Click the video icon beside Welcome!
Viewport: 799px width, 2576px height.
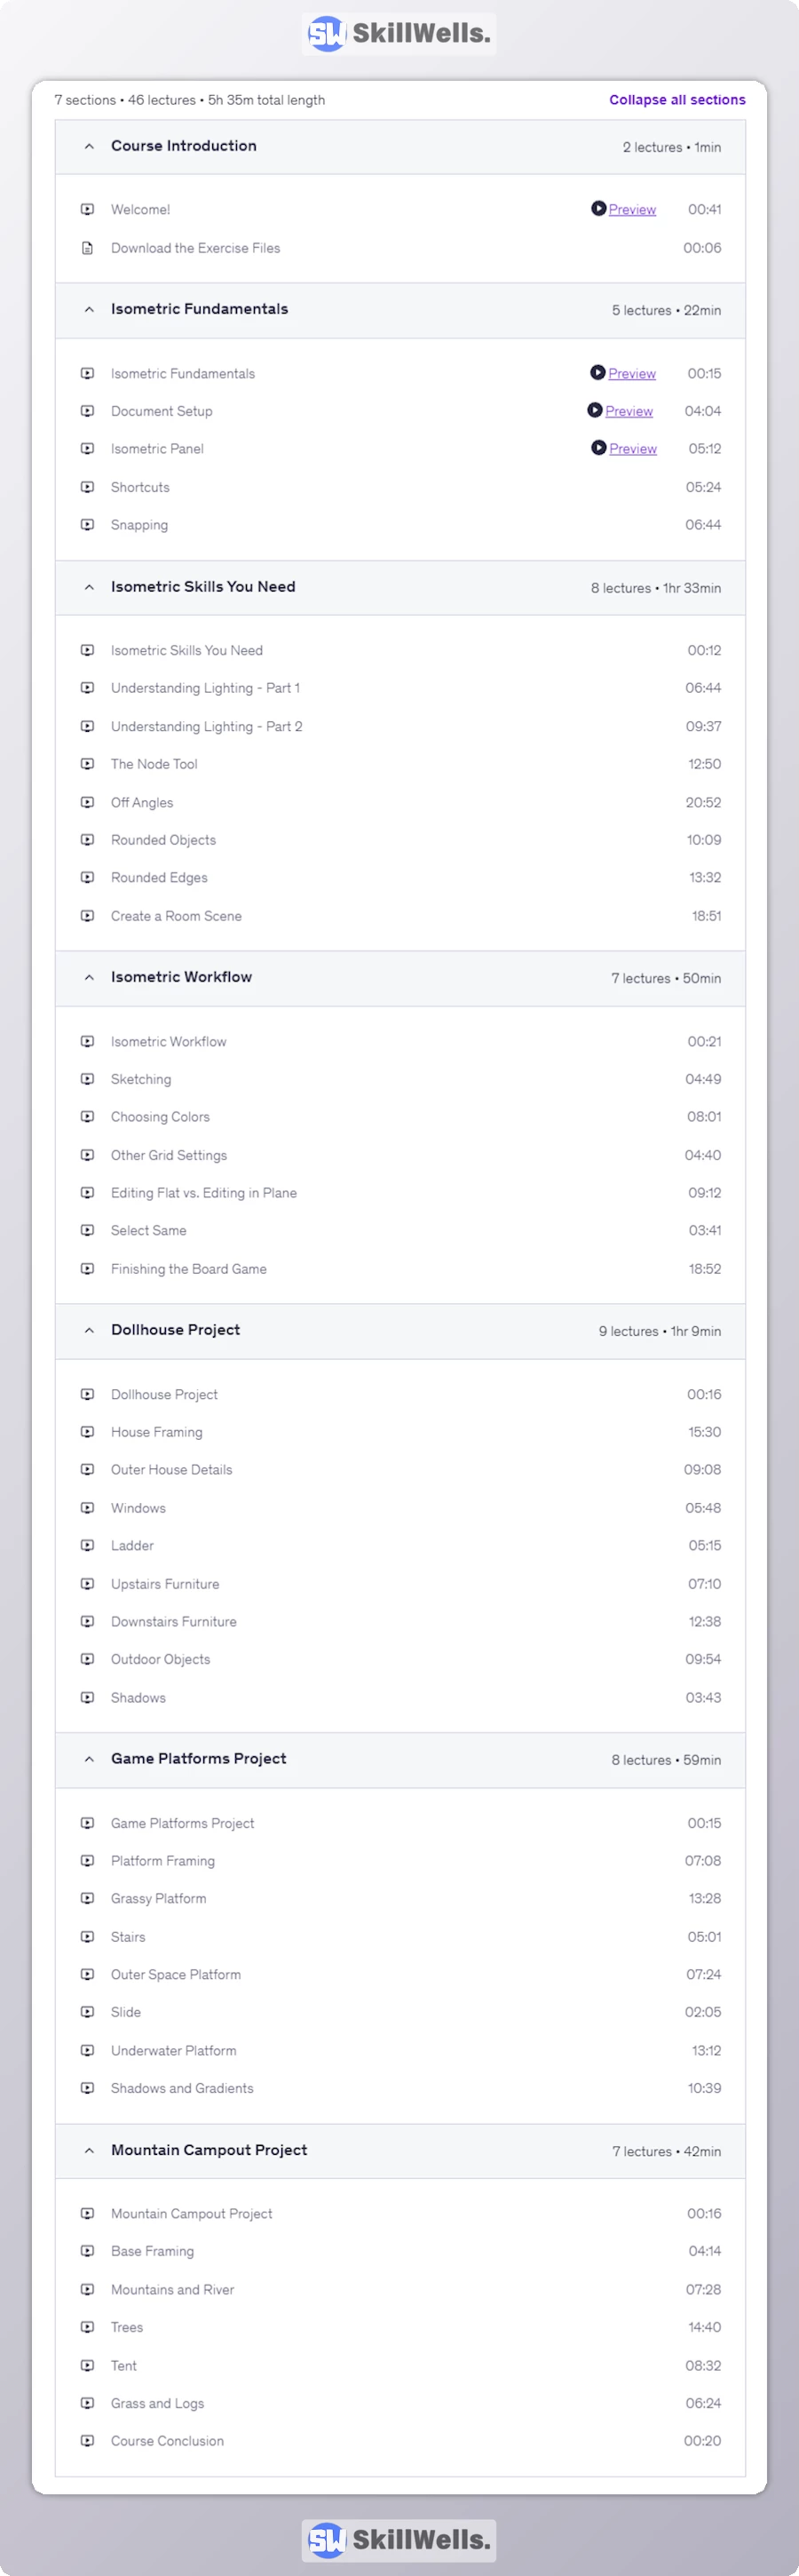(88, 209)
